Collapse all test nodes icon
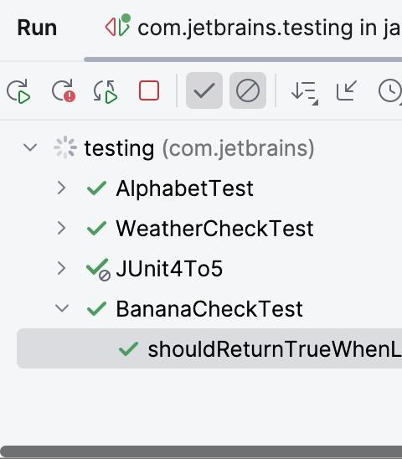The image size is (402, 459). 347,90
